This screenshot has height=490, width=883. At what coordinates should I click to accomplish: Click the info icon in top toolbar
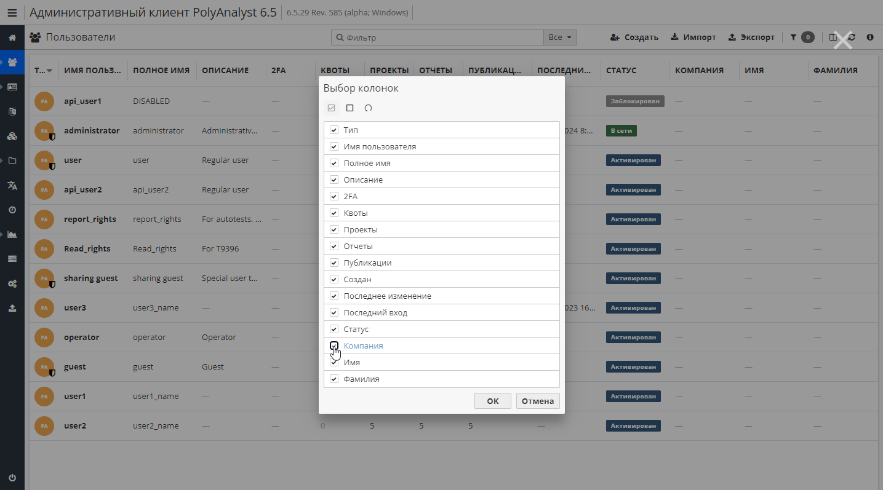[x=870, y=38]
